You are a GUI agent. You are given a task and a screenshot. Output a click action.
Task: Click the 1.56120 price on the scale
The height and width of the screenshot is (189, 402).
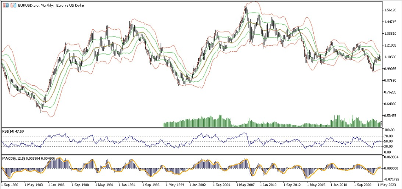[x=392, y=10]
